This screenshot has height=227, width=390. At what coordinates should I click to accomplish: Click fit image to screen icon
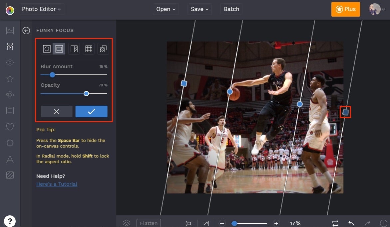tap(189, 223)
